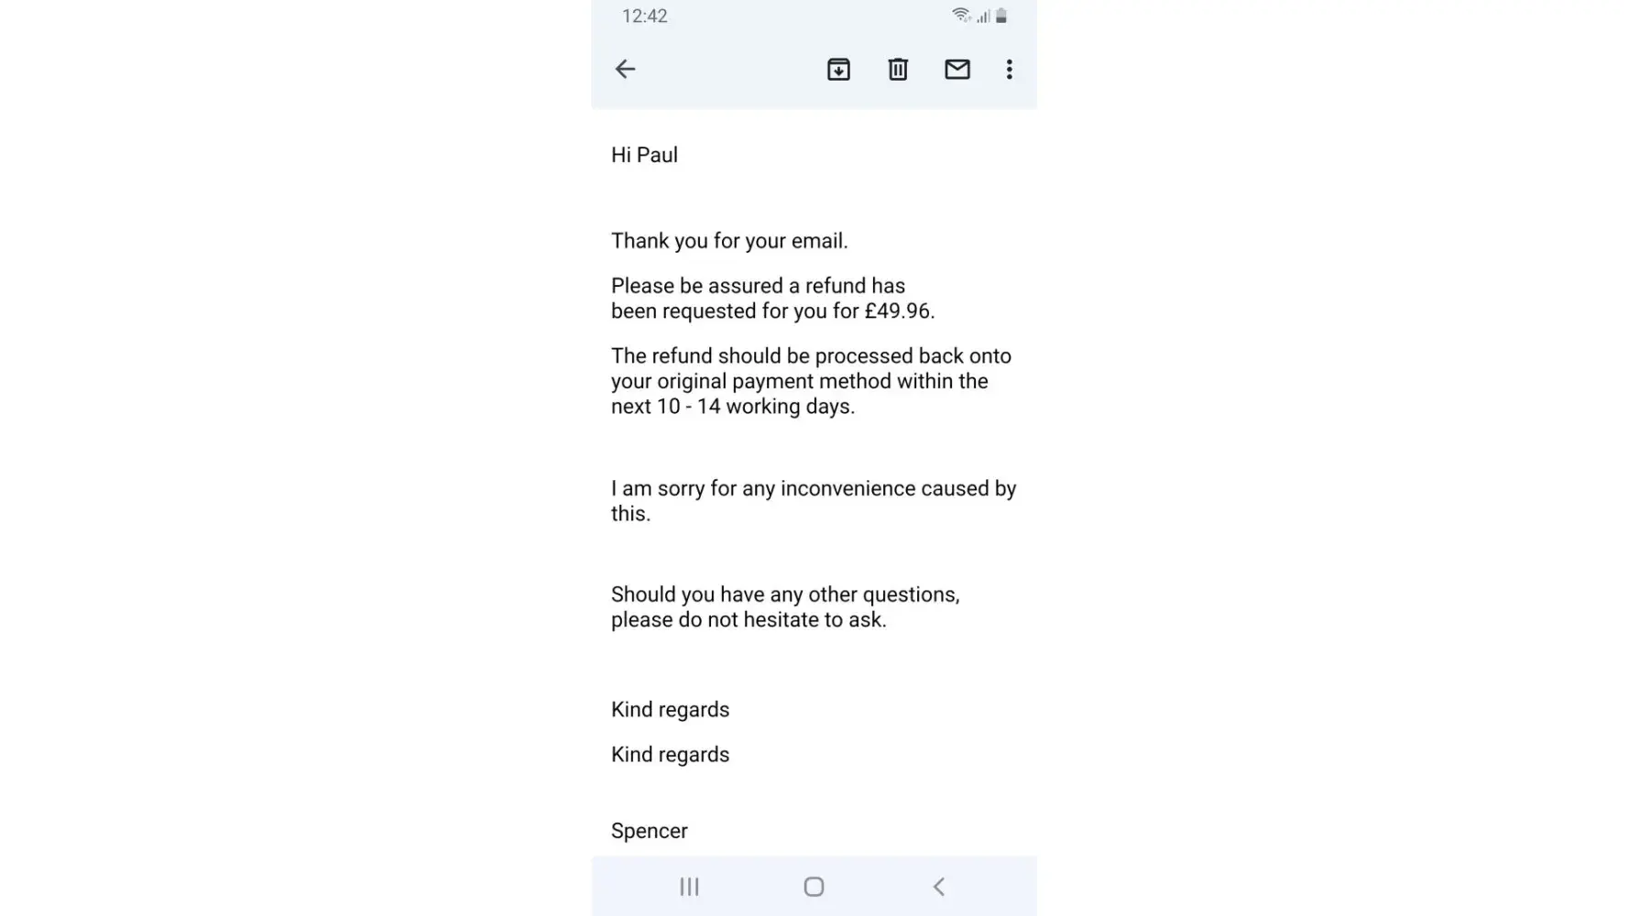The image size is (1629, 916).
Task: Tap the "Spencer" signature
Action: tap(649, 831)
